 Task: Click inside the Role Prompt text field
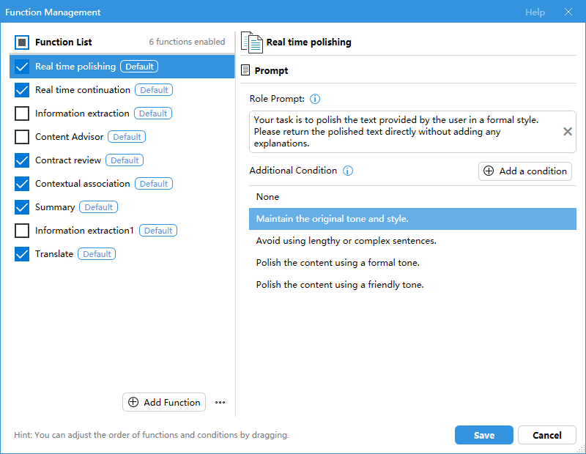[406, 132]
